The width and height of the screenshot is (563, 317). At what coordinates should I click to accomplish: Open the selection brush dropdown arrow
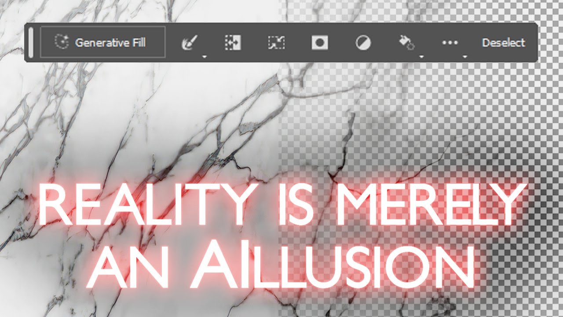(x=205, y=56)
